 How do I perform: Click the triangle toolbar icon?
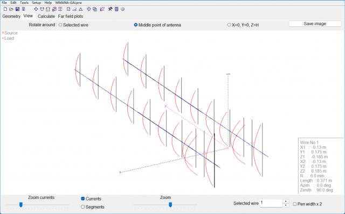(81, 9)
